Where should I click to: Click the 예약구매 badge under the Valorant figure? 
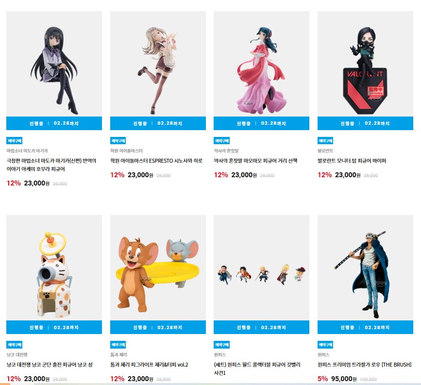click(x=325, y=141)
